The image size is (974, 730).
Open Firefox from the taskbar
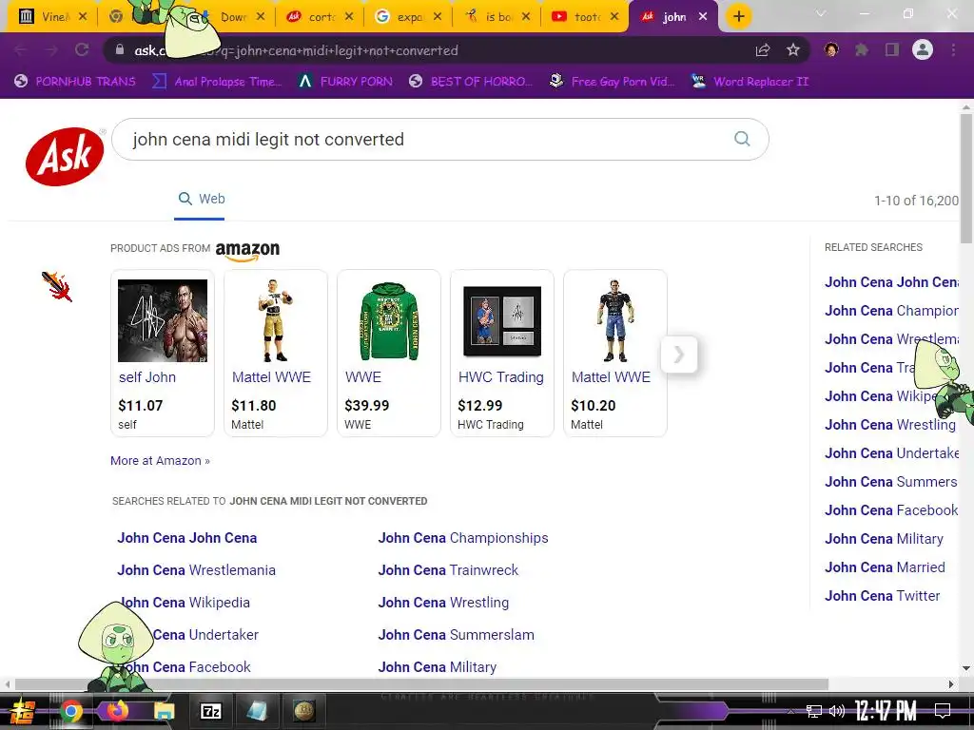(117, 711)
